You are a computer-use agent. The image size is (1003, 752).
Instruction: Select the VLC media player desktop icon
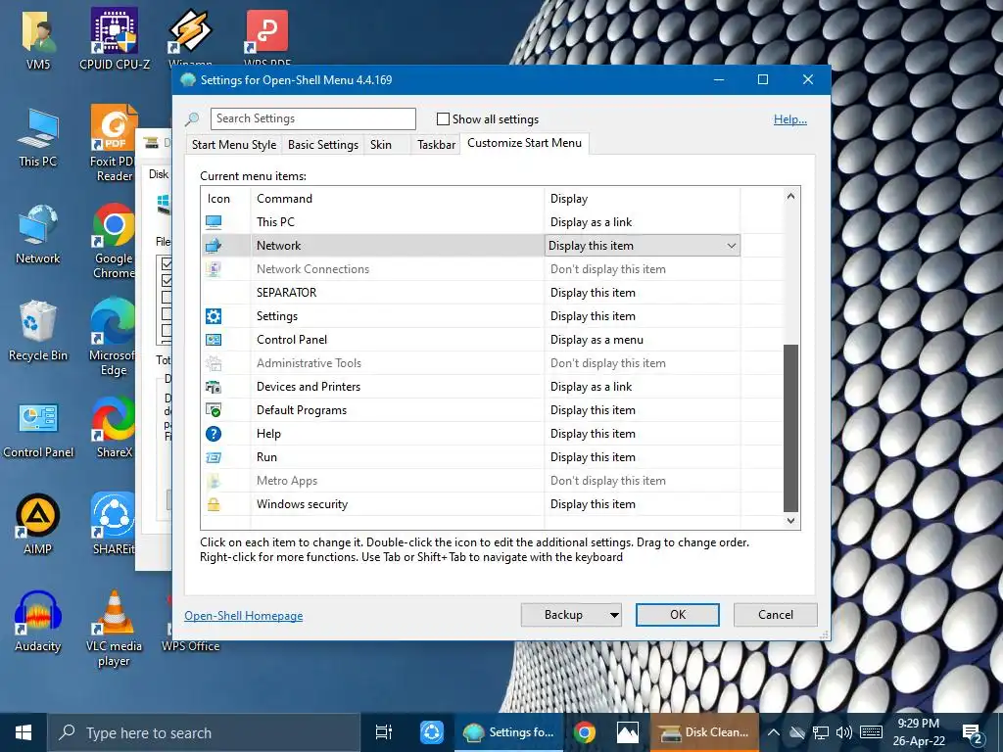[114, 628]
